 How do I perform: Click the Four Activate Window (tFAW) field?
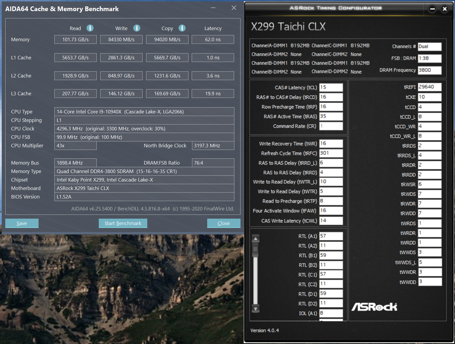click(331, 211)
